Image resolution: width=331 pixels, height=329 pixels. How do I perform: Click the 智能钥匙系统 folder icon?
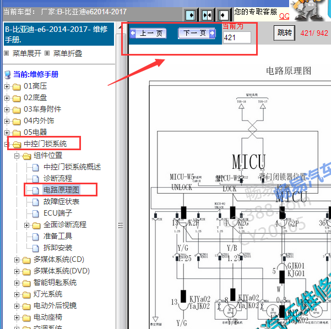coord(26,283)
